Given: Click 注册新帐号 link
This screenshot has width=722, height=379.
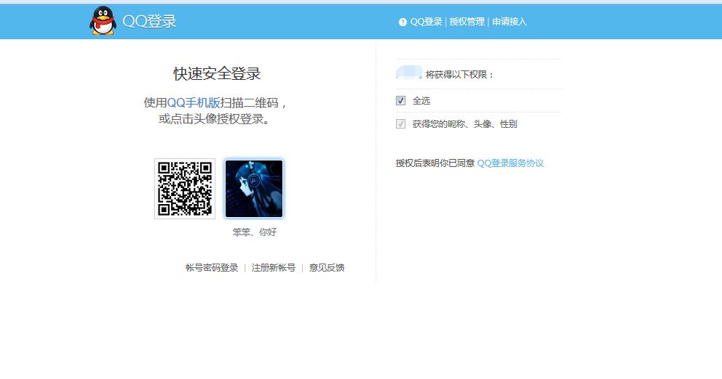Looking at the screenshot, I should [x=274, y=268].
